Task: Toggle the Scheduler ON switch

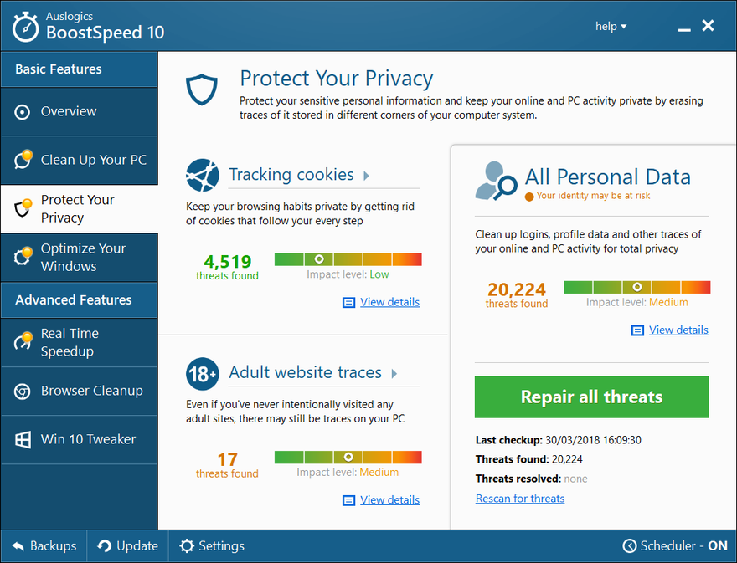Action: [x=675, y=545]
